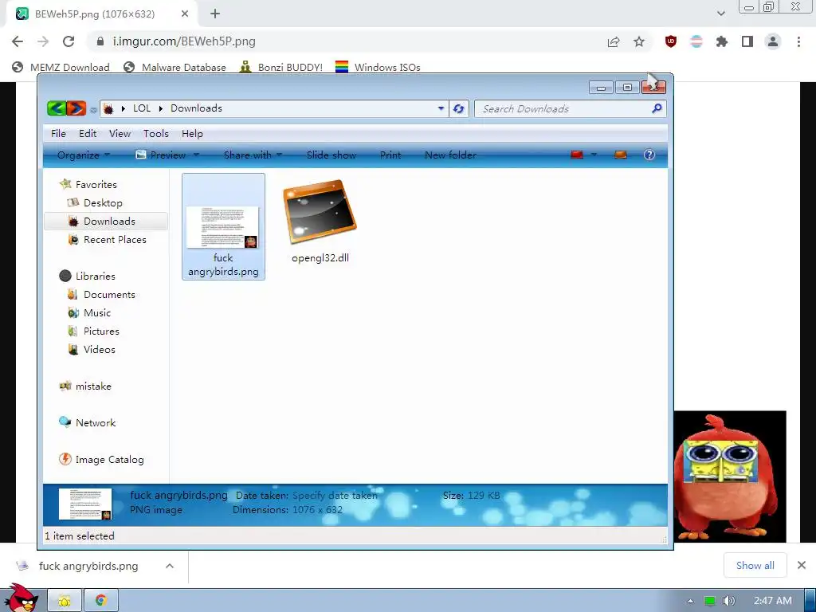Open the Edit menu in Explorer
The image size is (816, 612).
(x=88, y=134)
